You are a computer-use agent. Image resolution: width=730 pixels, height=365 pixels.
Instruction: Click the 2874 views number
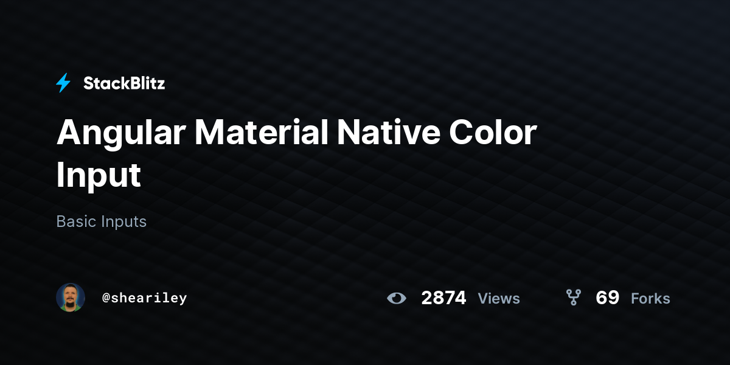(443, 298)
